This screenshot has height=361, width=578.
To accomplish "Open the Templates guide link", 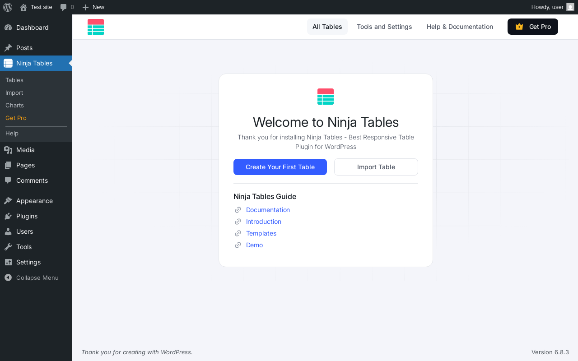I will 261,233.
